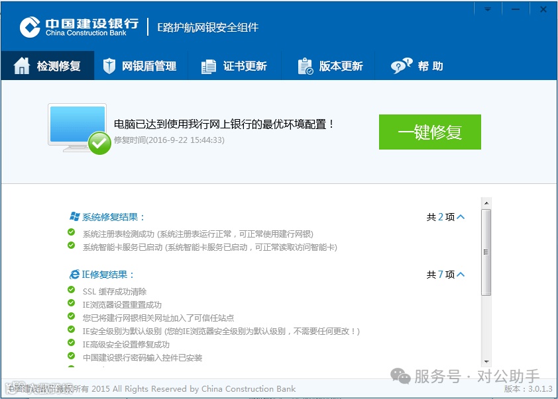Minimize the window
The image size is (558, 399).
[516, 9]
